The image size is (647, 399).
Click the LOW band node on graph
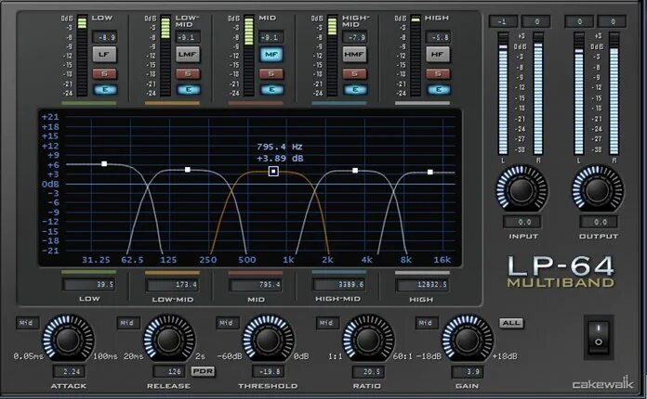104,164
